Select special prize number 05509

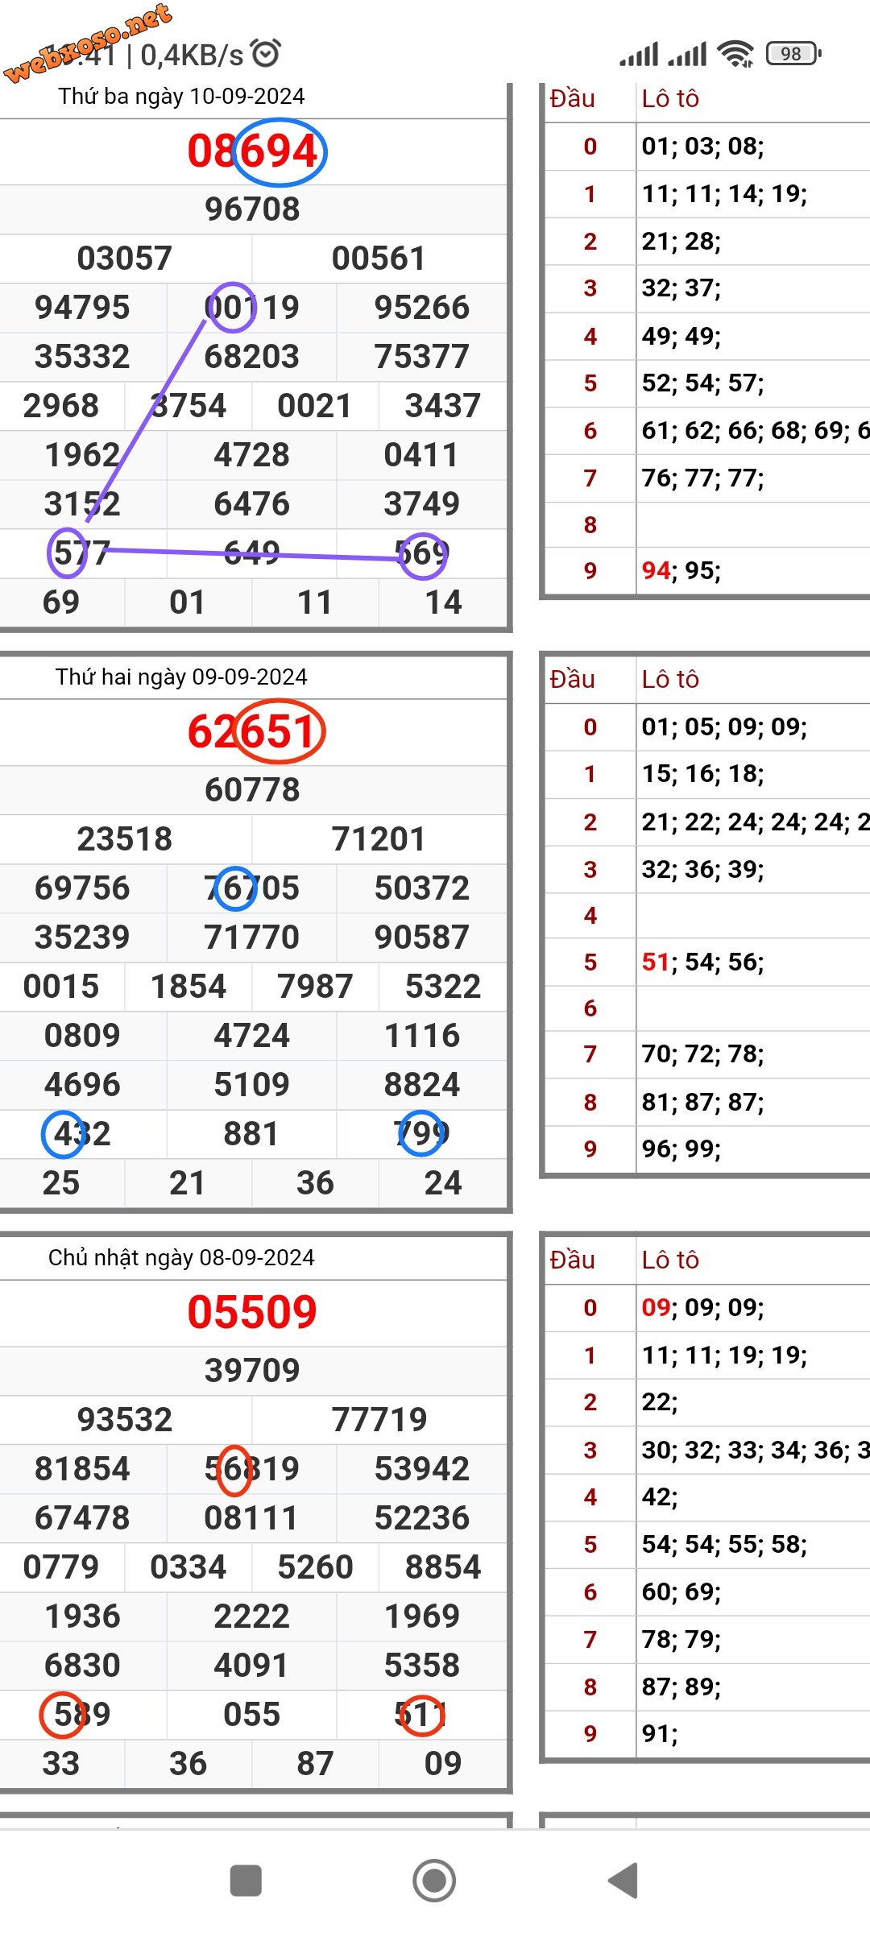pyautogui.click(x=252, y=1313)
